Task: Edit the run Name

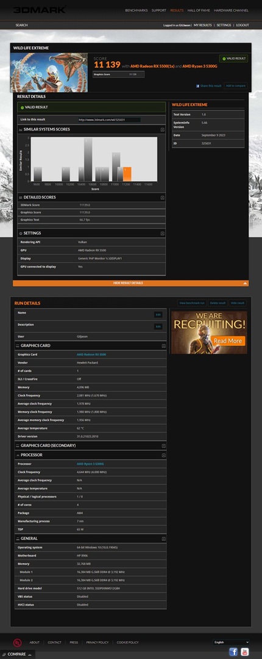Action: [158, 314]
